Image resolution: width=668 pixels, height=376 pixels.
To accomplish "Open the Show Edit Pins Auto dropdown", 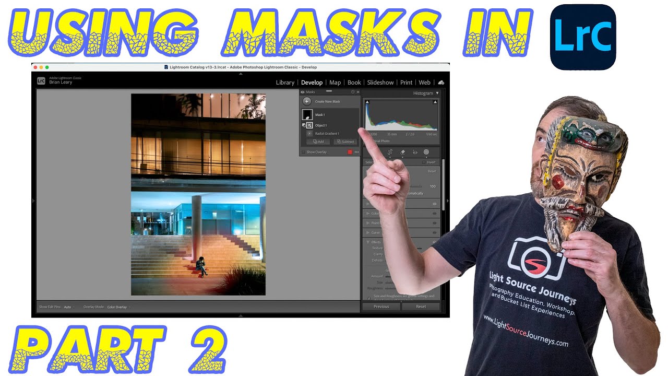I will click(x=68, y=307).
